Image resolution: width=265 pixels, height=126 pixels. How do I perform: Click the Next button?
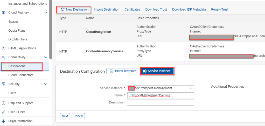[x=65, y=116]
